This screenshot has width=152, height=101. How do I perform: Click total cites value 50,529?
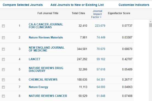83,96
